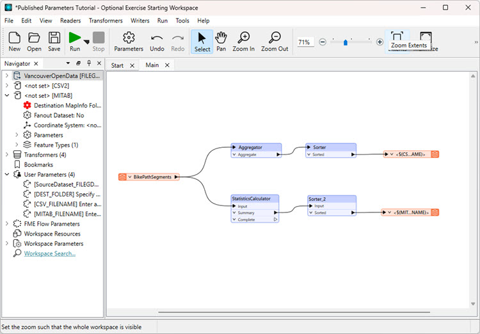This screenshot has width=480, height=334.
Task: Click the zoom slider handle
Action: click(x=346, y=42)
